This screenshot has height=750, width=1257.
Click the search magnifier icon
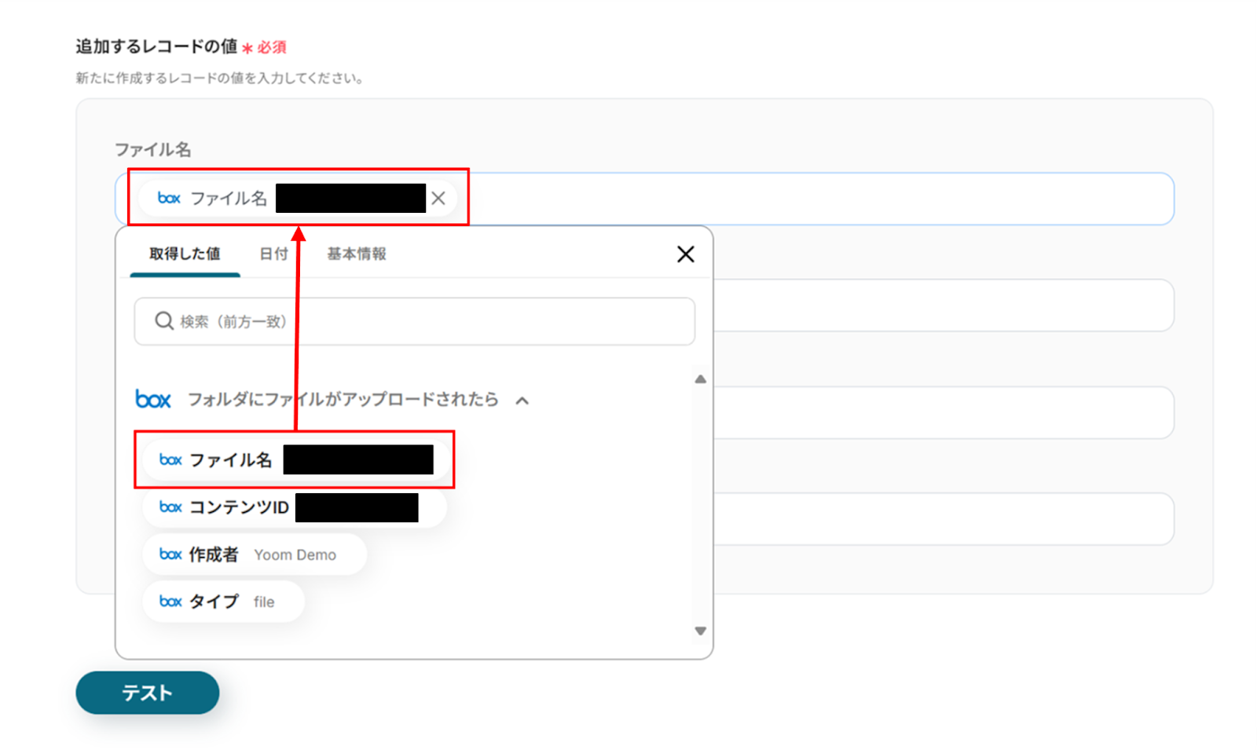coord(163,321)
